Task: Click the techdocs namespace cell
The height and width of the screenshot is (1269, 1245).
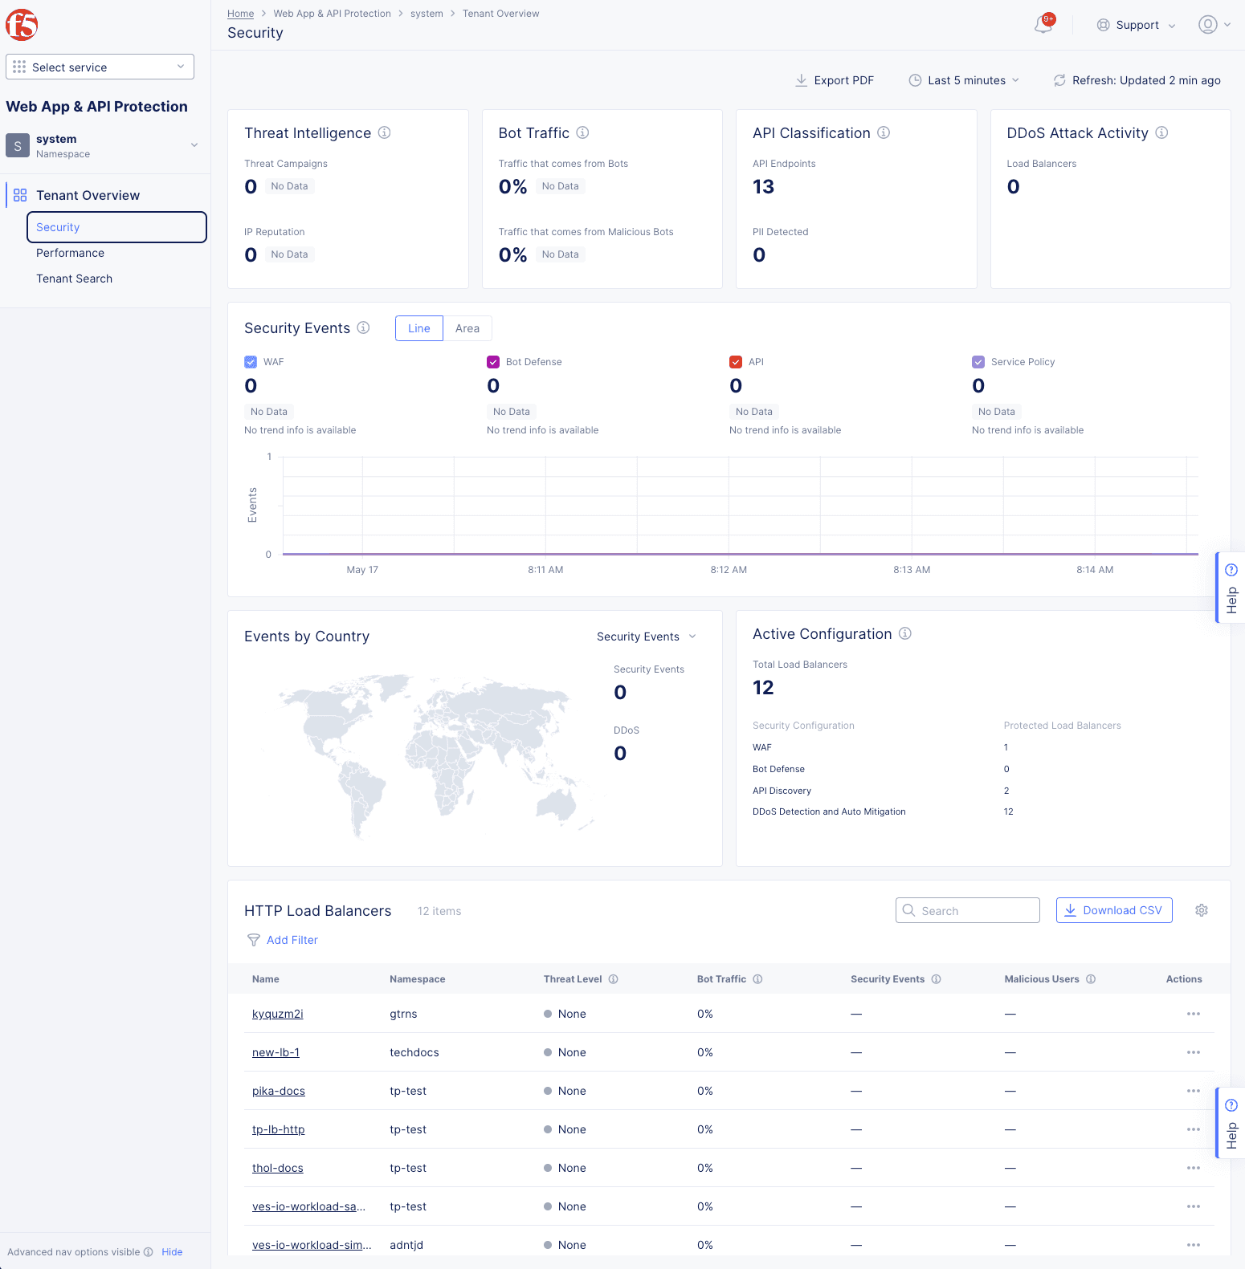Action: [414, 1052]
